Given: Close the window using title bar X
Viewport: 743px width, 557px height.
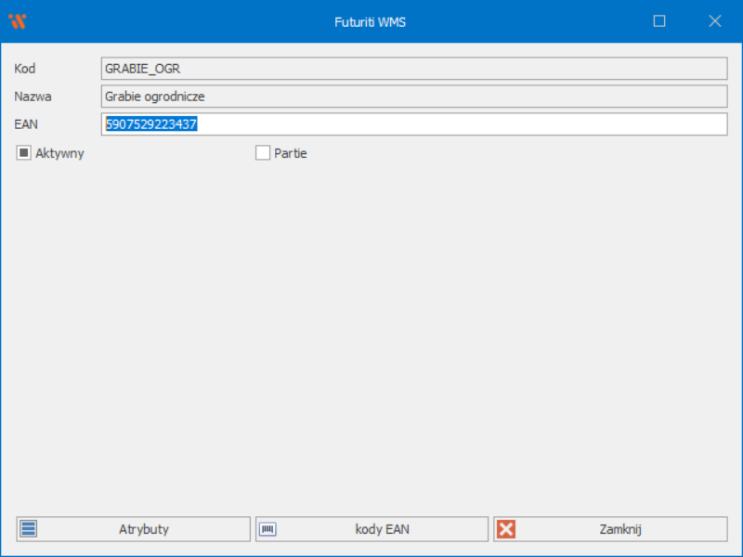Looking at the screenshot, I should pyautogui.click(x=715, y=21).
